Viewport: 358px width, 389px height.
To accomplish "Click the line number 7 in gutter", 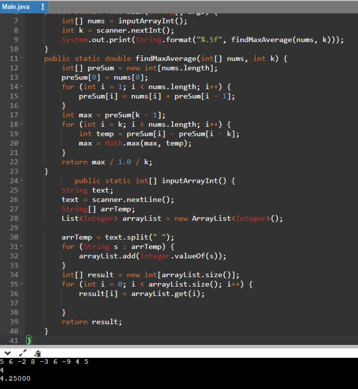I will coord(16,21).
